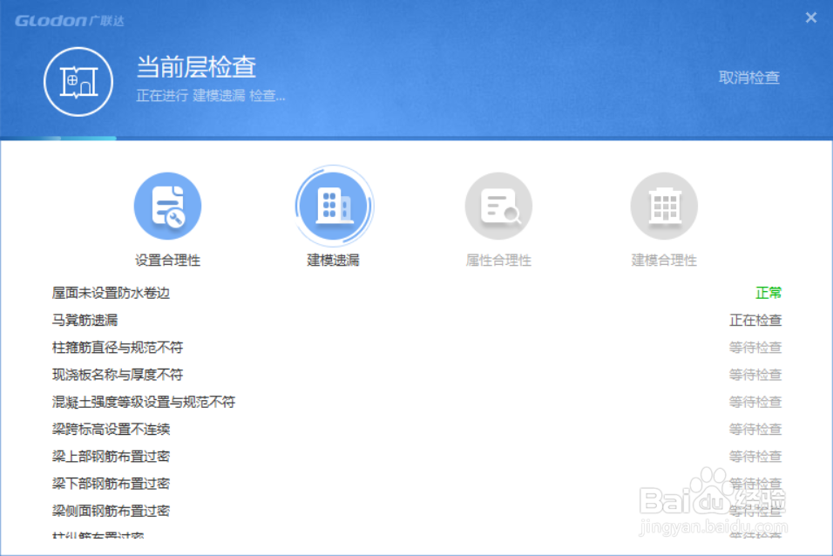
Task: Switch to the 建模合理性 tab label
Action: [664, 259]
